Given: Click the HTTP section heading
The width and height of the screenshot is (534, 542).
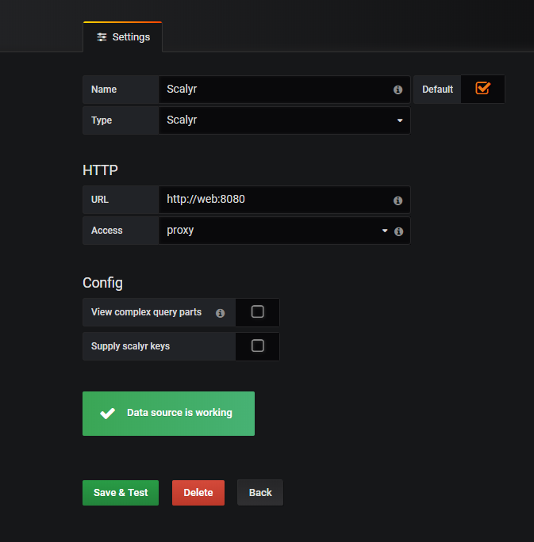Looking at the screenshot, I should pos(100,170).
